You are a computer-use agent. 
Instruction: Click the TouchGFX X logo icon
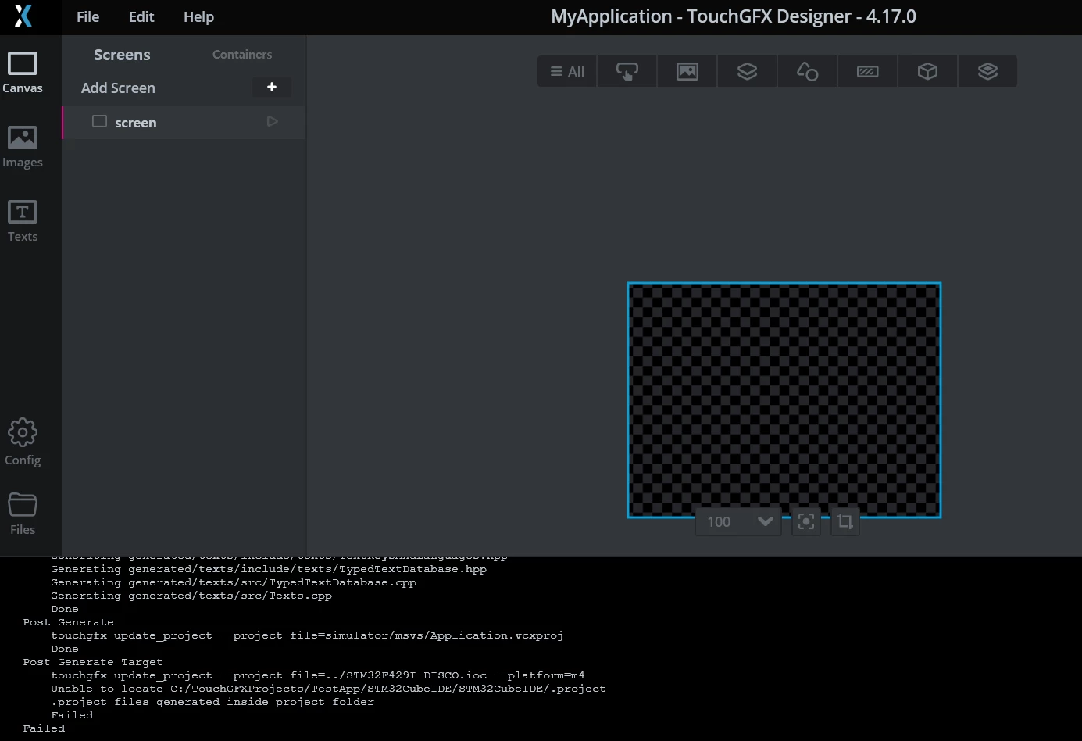(x=23, y=16)
